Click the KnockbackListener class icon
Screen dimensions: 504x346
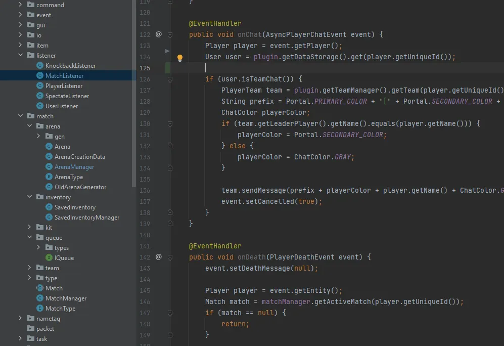[40, 66]
